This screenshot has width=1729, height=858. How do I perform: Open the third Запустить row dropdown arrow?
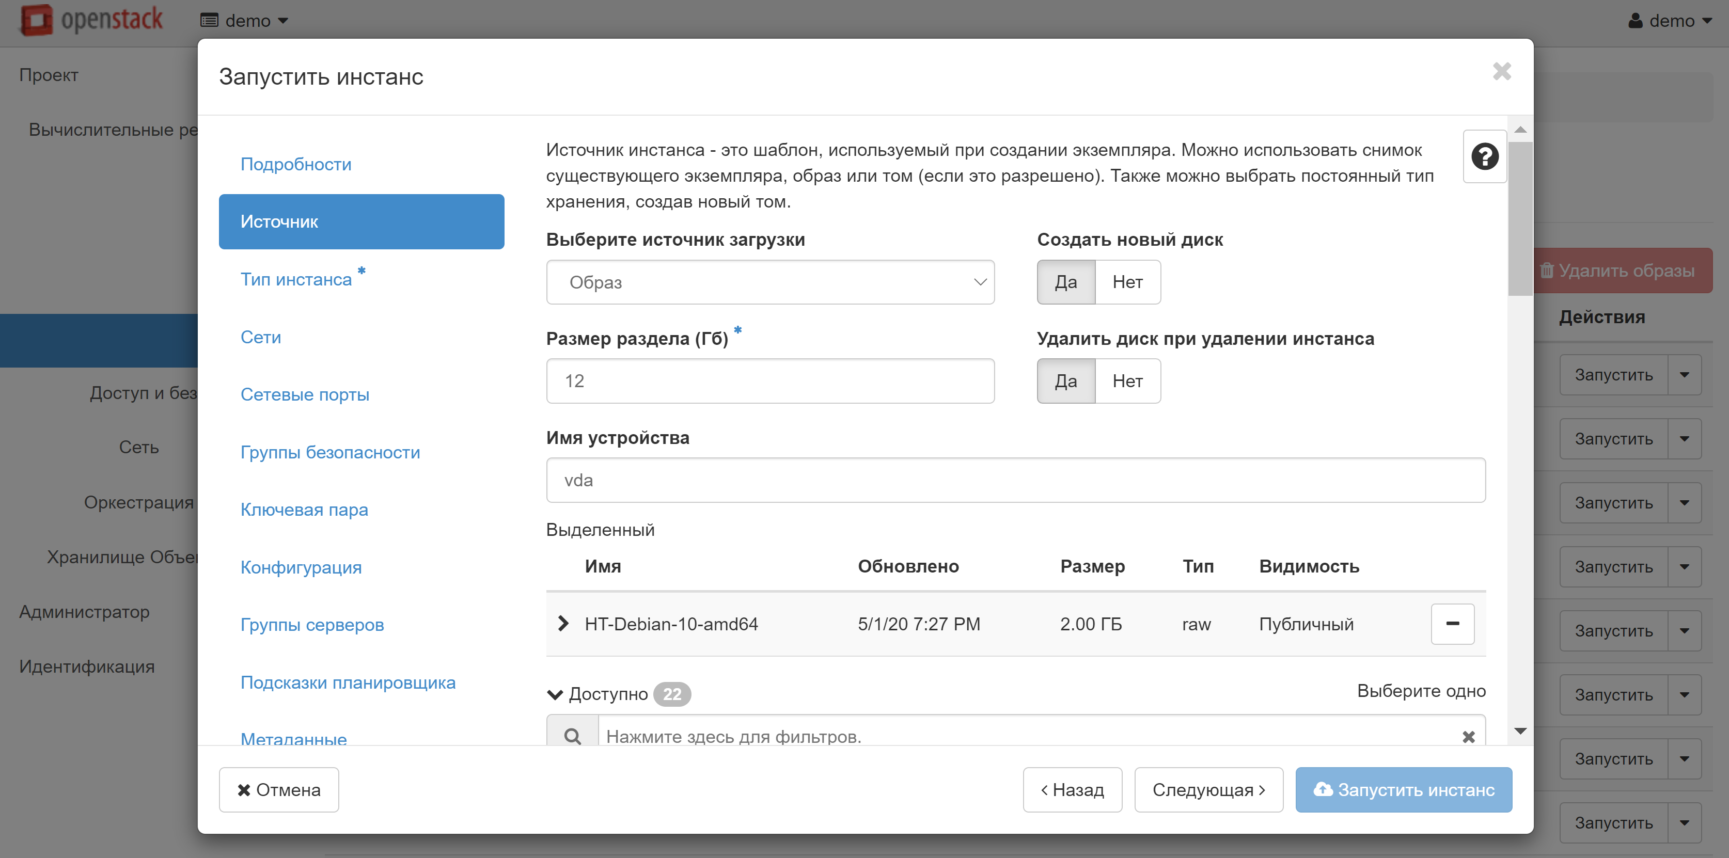1684,502
